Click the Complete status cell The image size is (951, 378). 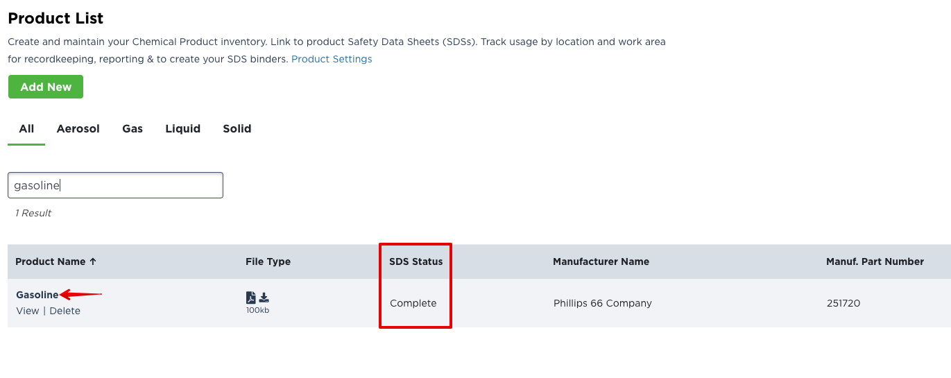(x=413, y=303)
